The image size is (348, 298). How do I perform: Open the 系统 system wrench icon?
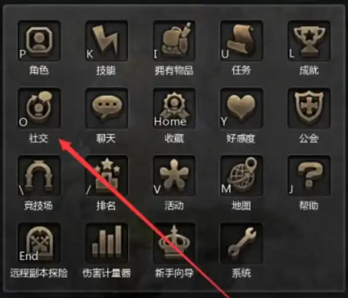coord(242,243)
